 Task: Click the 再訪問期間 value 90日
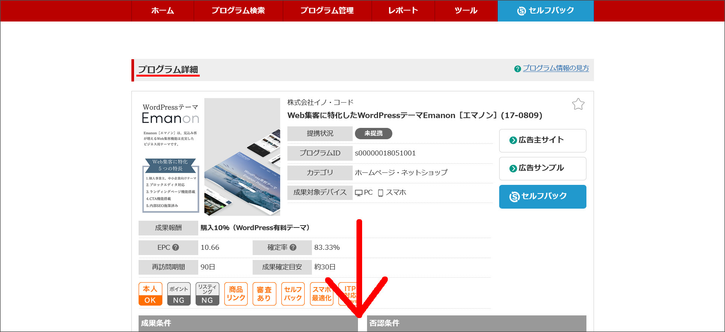208,267
